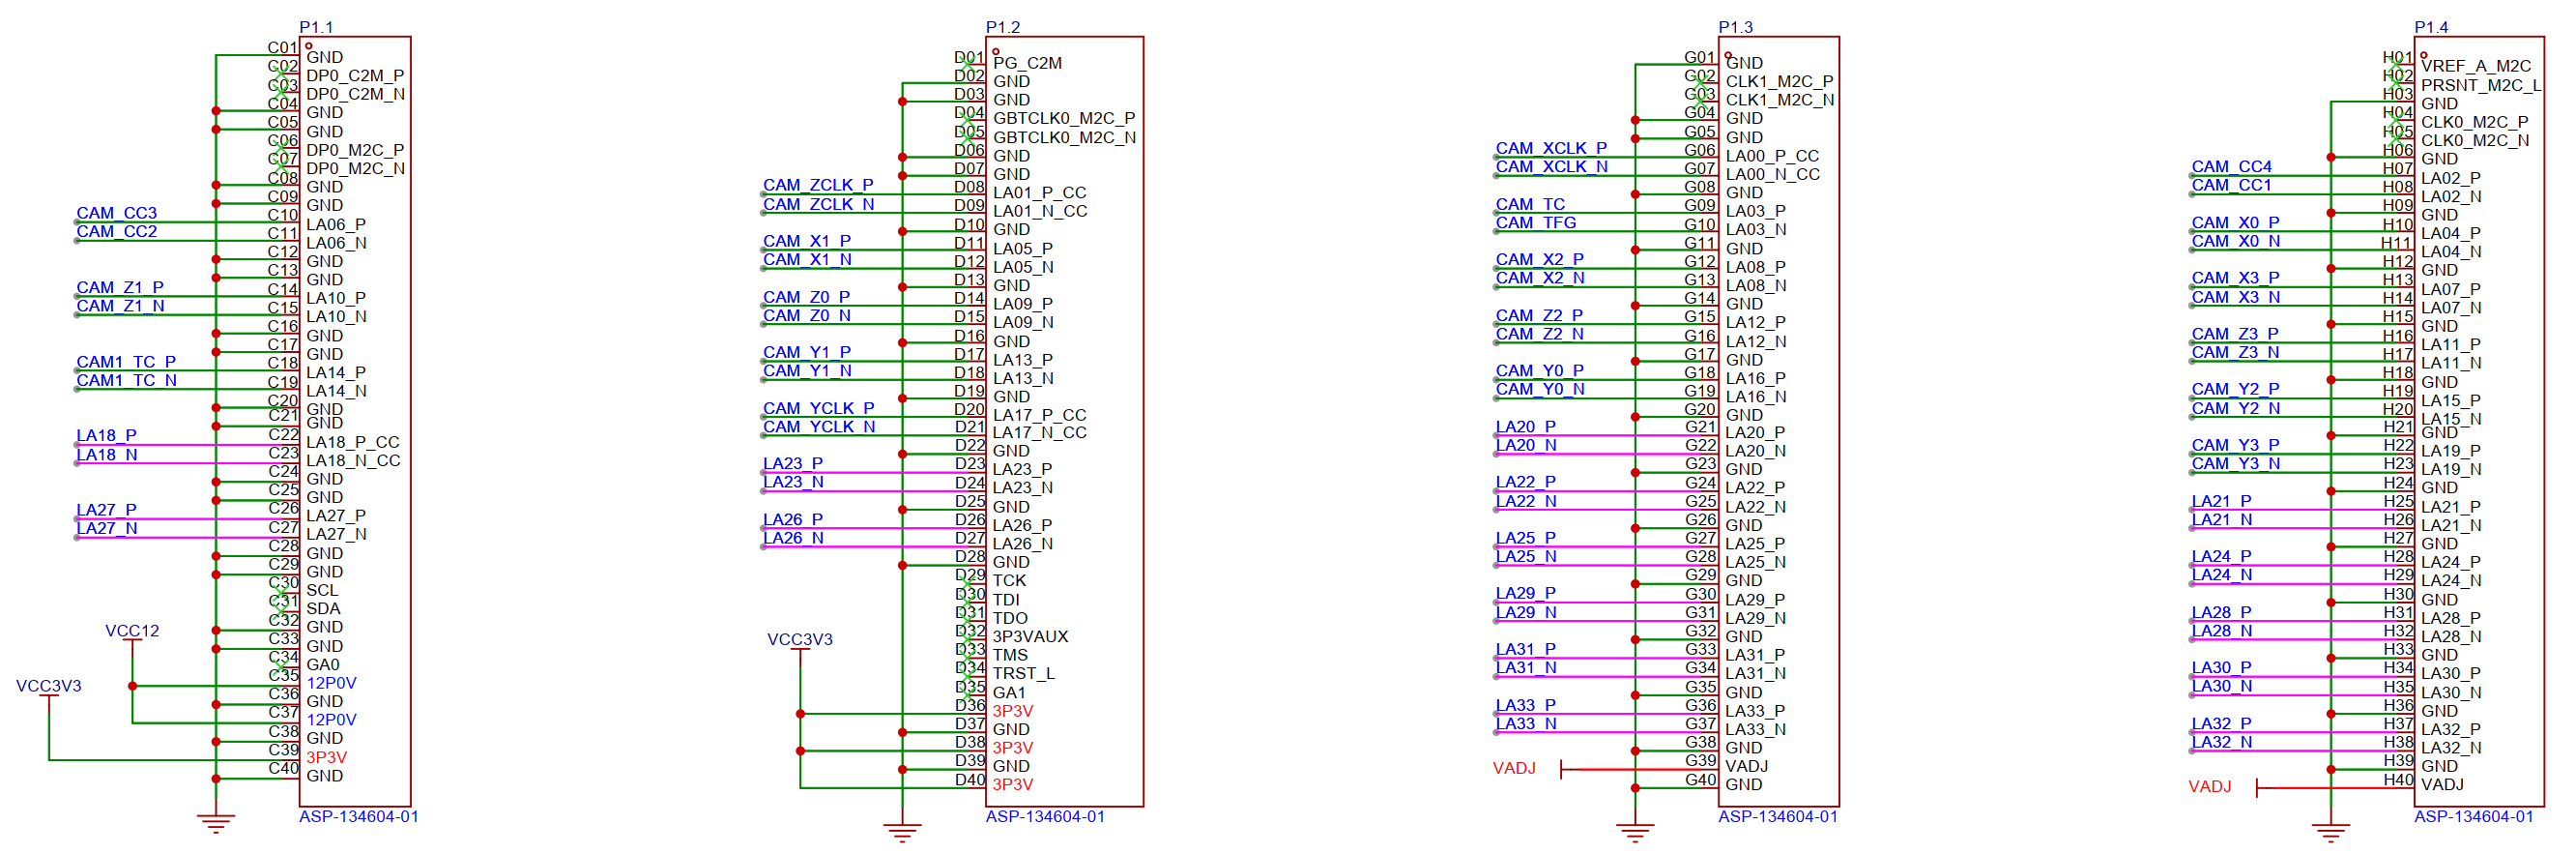Image resolution: width=2576 pixels, height=854 pixels.
Task: Select the P1.4 connector designator
Action: coord(2431,27)
